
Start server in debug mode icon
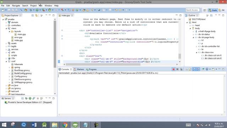tap(26, 98)
